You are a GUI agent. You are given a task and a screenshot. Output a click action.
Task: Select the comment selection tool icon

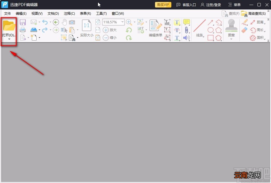click(64, 37)
